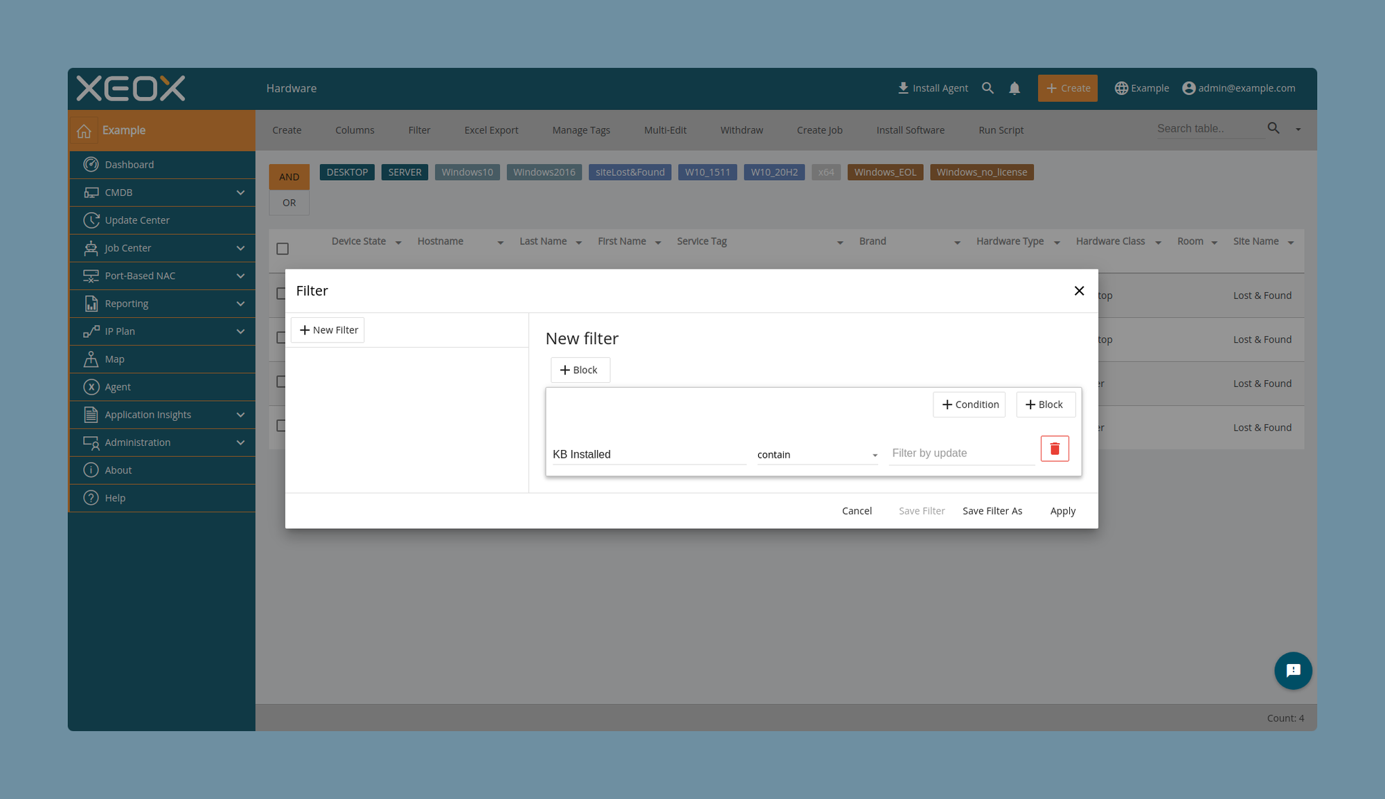Click the Apply filter button
This screenshot has height=799, width=1385.
point(1062,511)
